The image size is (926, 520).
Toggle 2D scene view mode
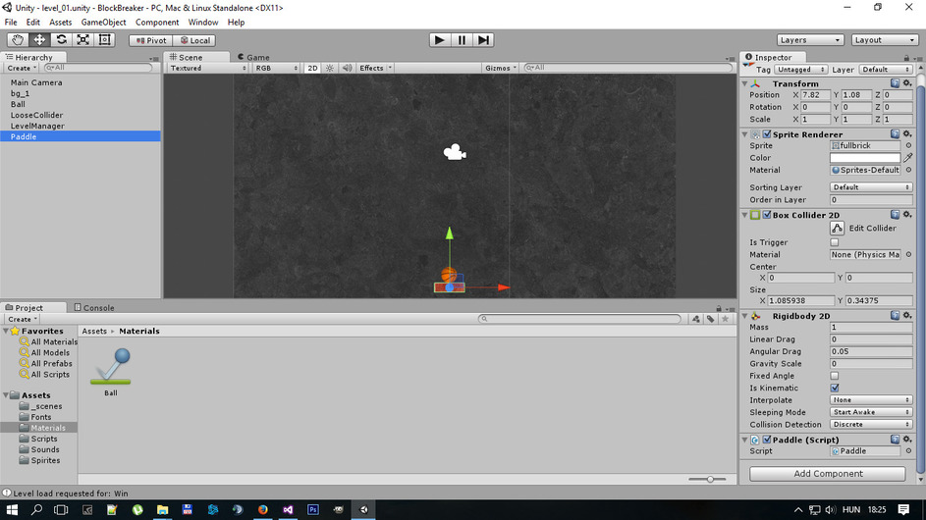coord(312,68)
